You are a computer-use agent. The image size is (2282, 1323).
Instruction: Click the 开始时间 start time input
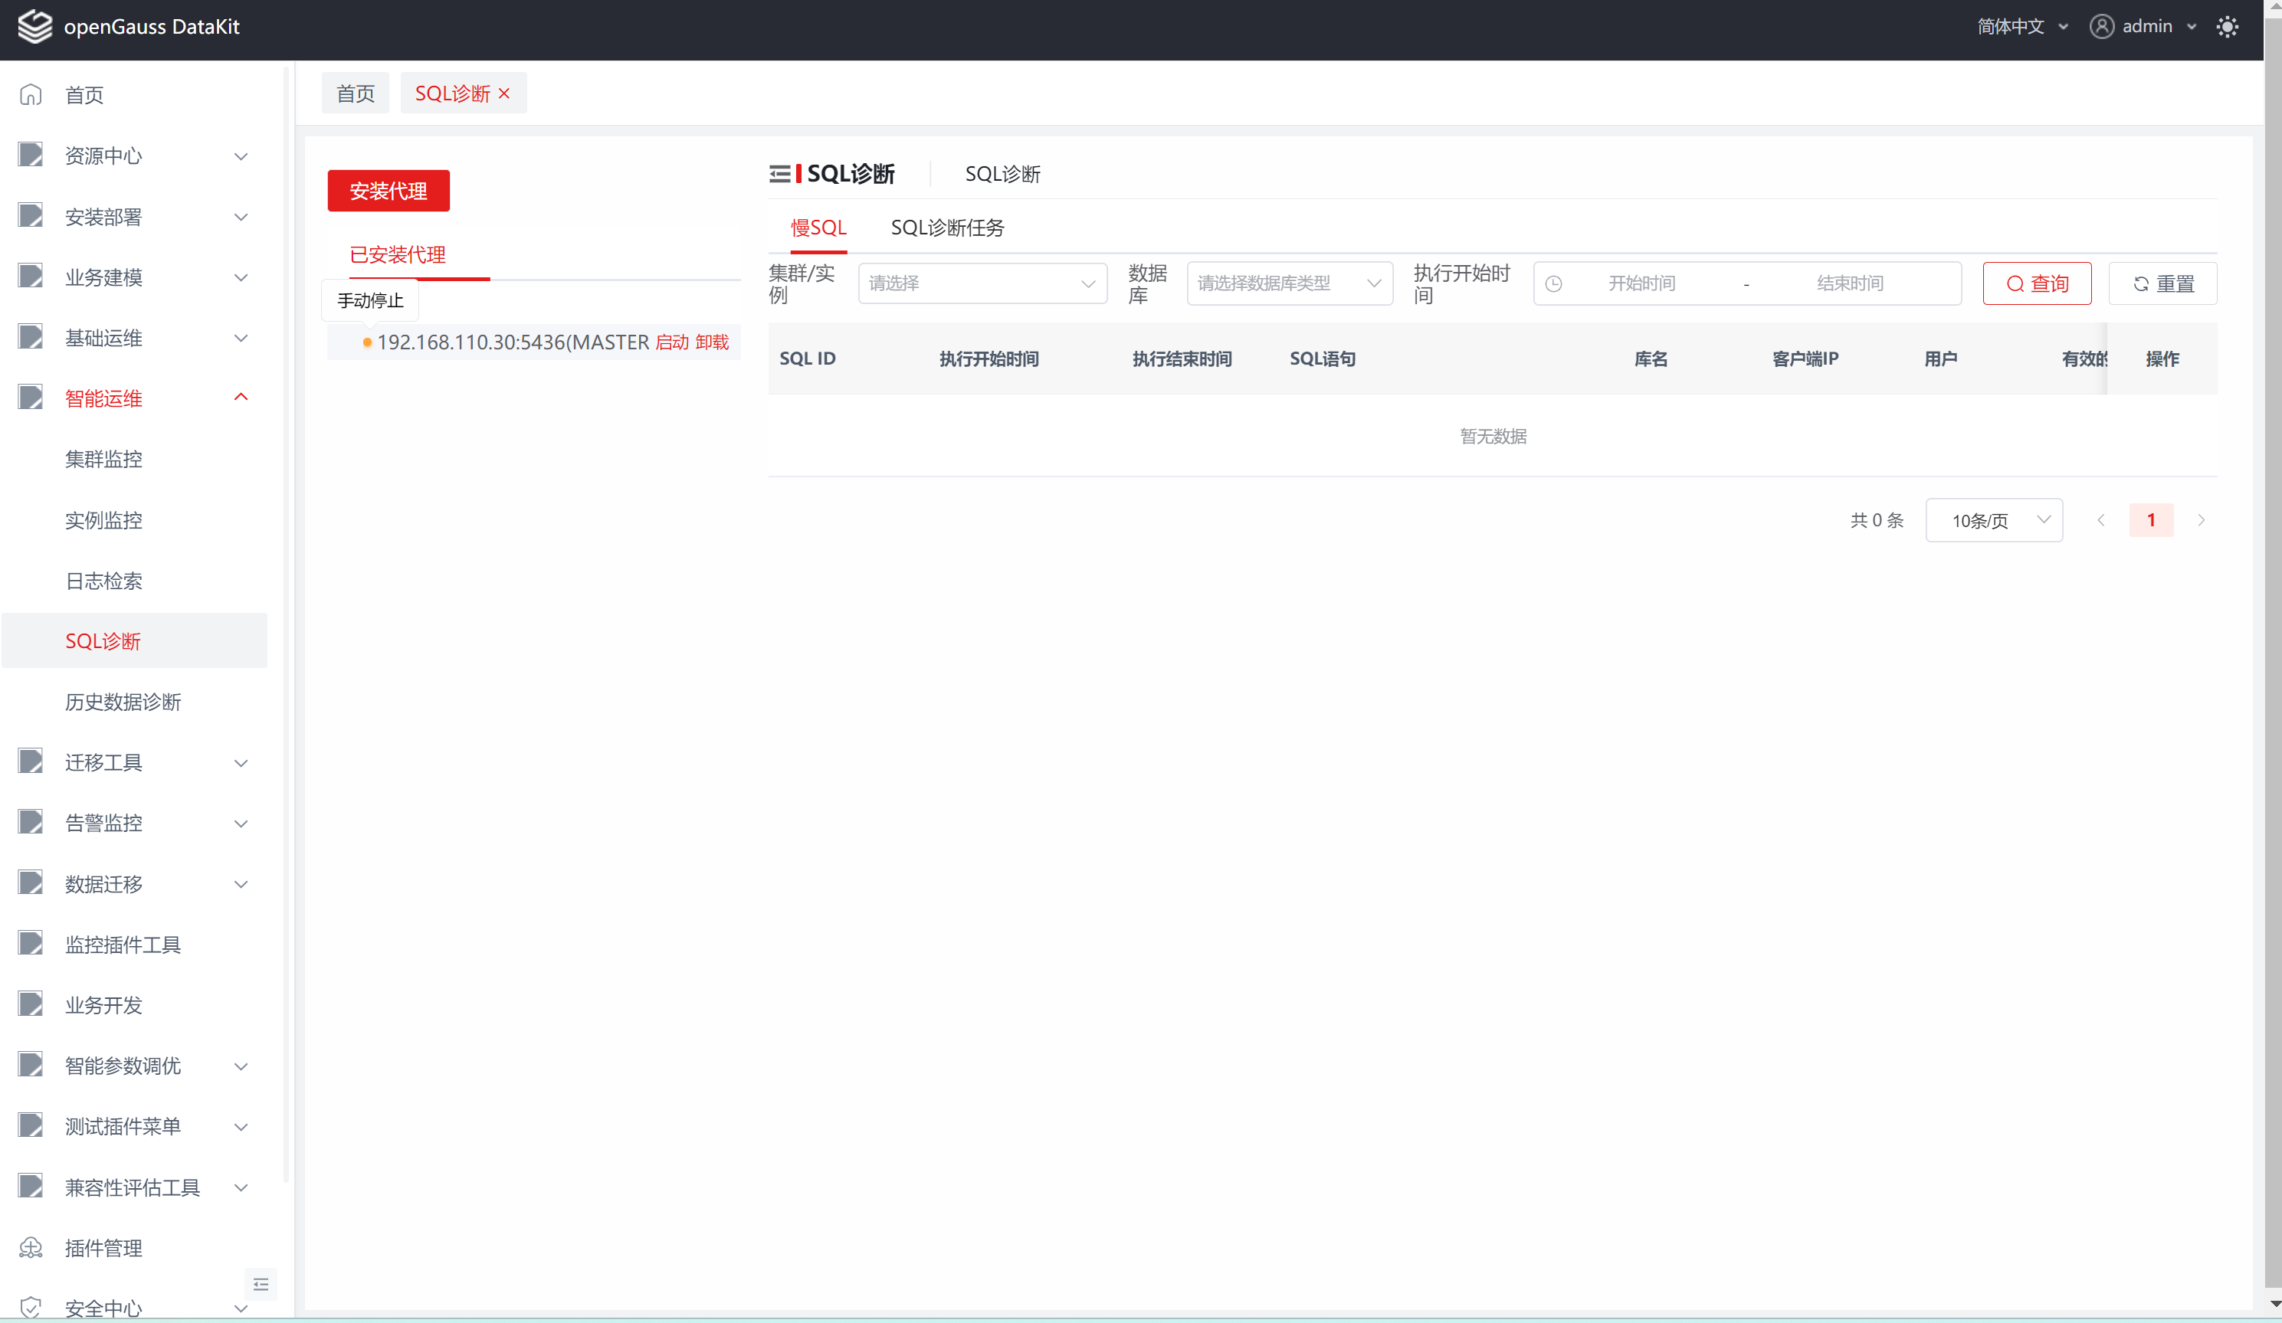(1641, 283)
